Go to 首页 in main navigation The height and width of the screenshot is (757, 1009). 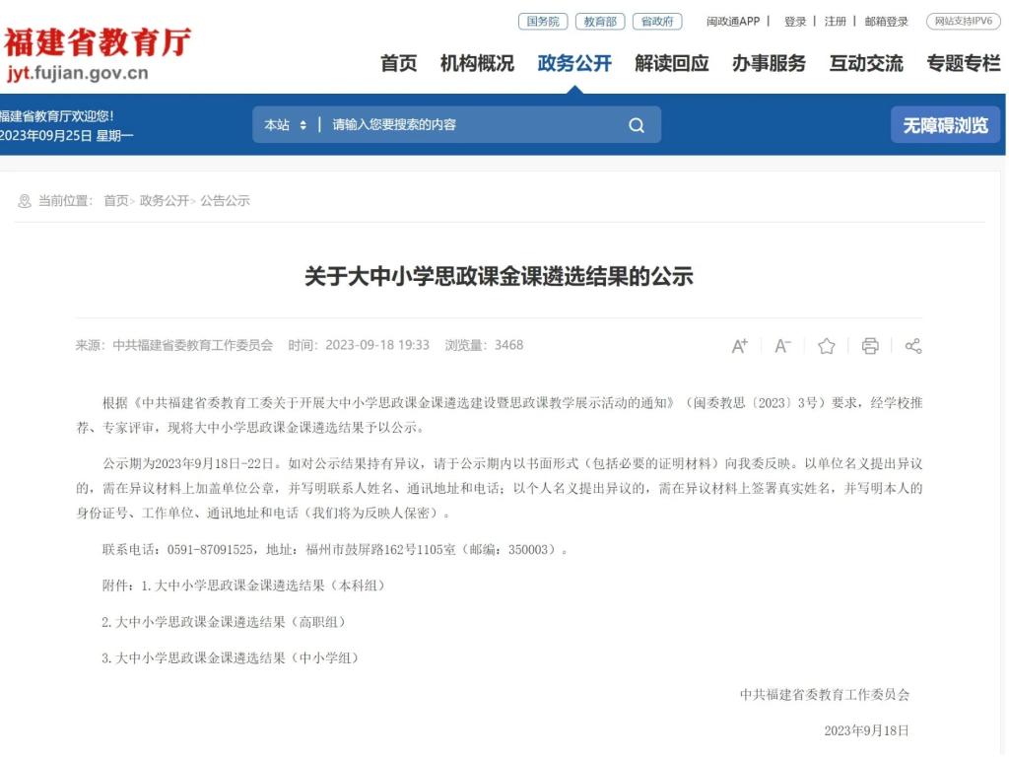click(399, 64)
